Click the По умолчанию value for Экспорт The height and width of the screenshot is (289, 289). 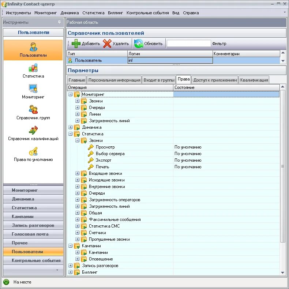pyautogui.click(x=188, y=160)
